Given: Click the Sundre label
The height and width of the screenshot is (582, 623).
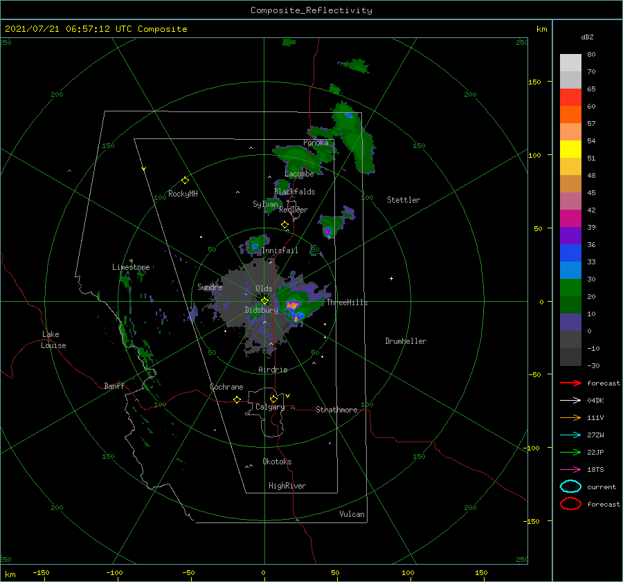Looking at the screenshot, I should point(210,287).
